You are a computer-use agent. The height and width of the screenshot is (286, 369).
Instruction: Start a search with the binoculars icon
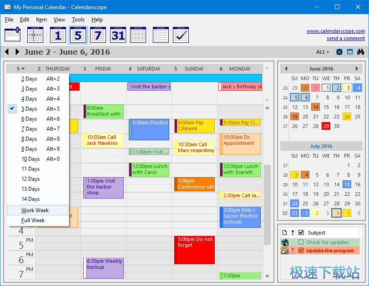coord(361,52)
